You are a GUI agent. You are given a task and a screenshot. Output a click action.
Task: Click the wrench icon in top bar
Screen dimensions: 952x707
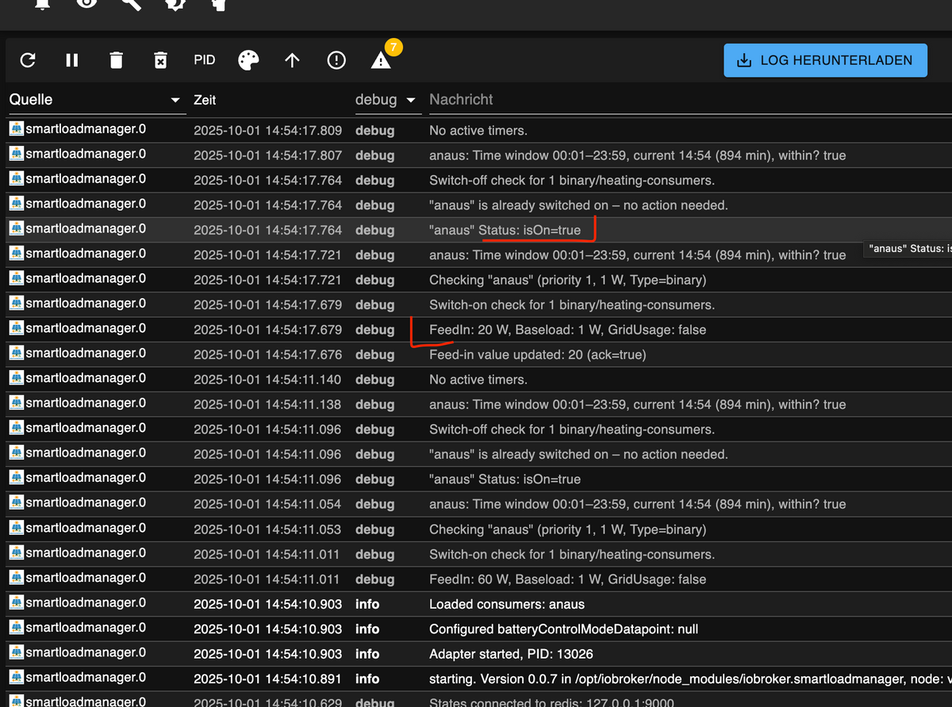(131, 4)
